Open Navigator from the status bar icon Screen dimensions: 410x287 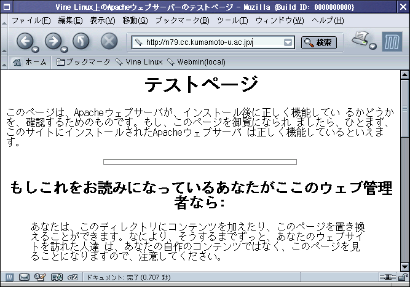9,277
